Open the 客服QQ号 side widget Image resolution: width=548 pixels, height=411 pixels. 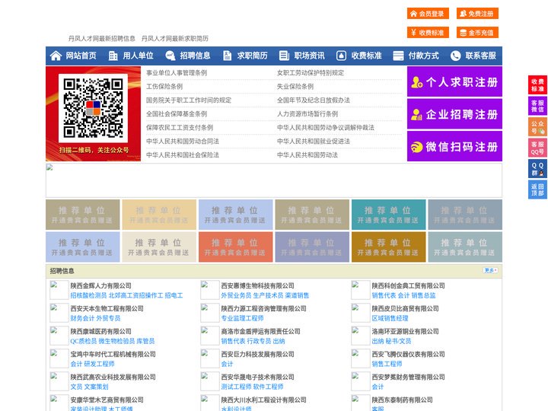[537, 148]
